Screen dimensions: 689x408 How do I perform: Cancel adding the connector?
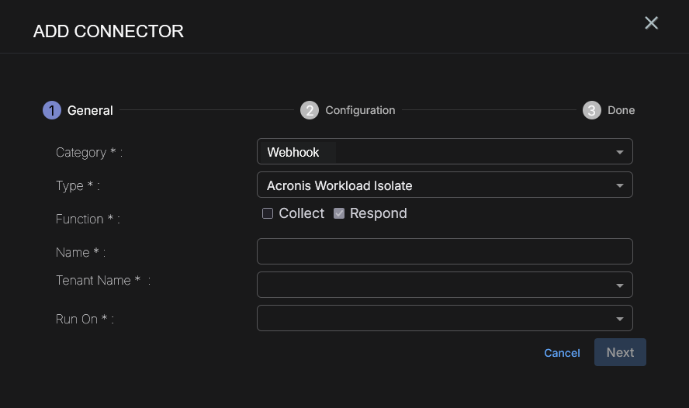click(562, 353)
